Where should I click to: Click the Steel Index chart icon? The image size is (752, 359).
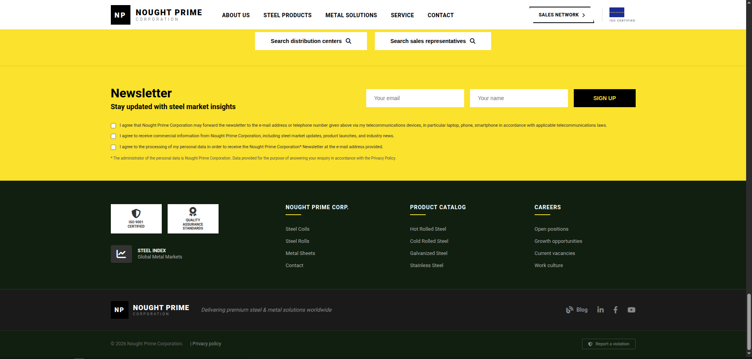(121, 254)
